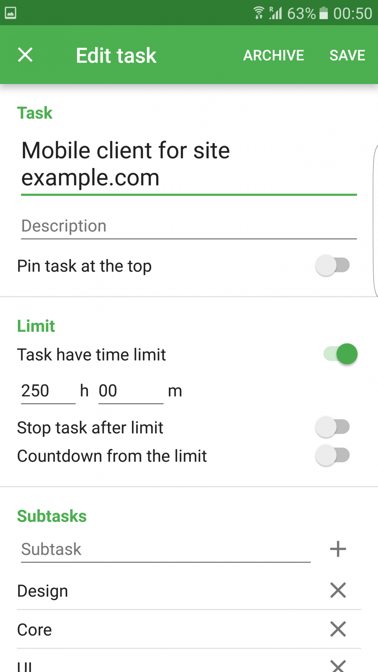
Task: Edit the hours limit value 250
Action: point(48,391)
